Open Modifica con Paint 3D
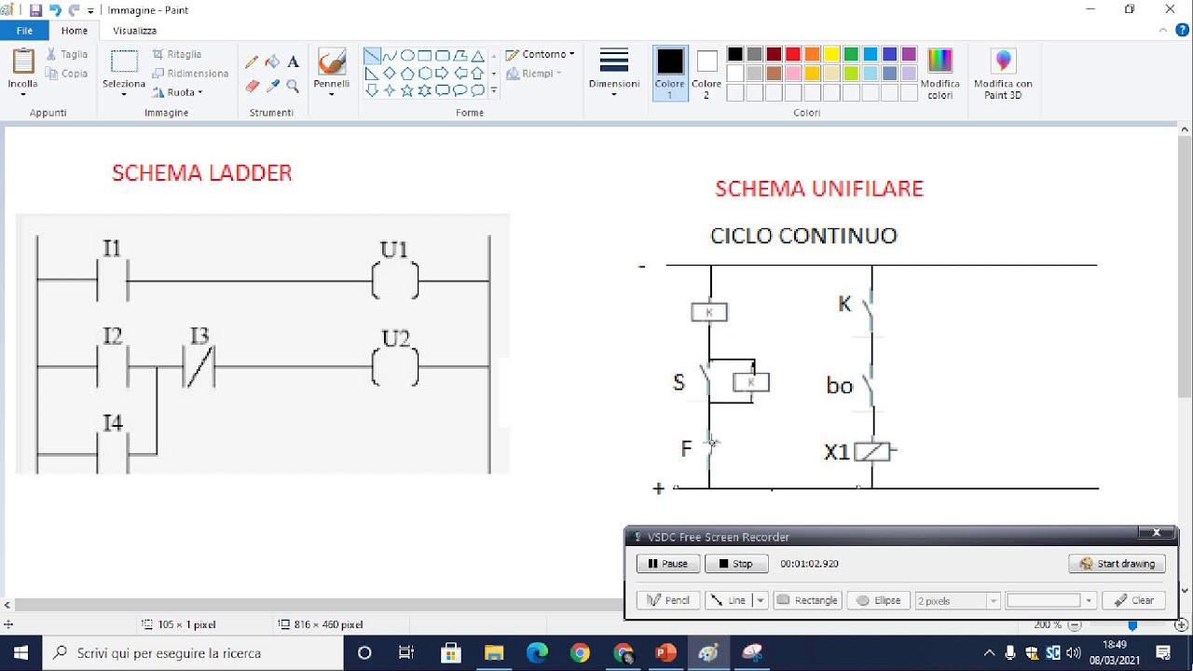Screen dimensions: 1193x671 coord(1003,75)
